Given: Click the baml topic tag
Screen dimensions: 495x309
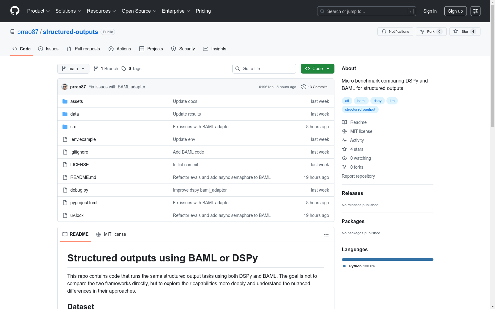Looking at the screenshot, I should (361, 101).
